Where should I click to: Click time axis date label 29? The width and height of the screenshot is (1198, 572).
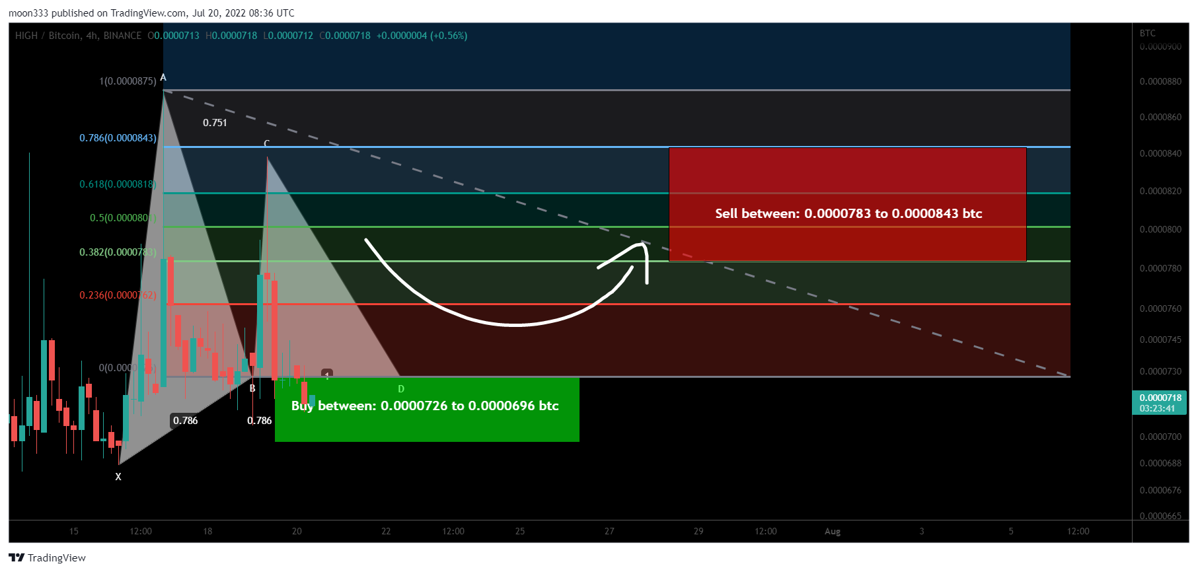tap(698, 531)
